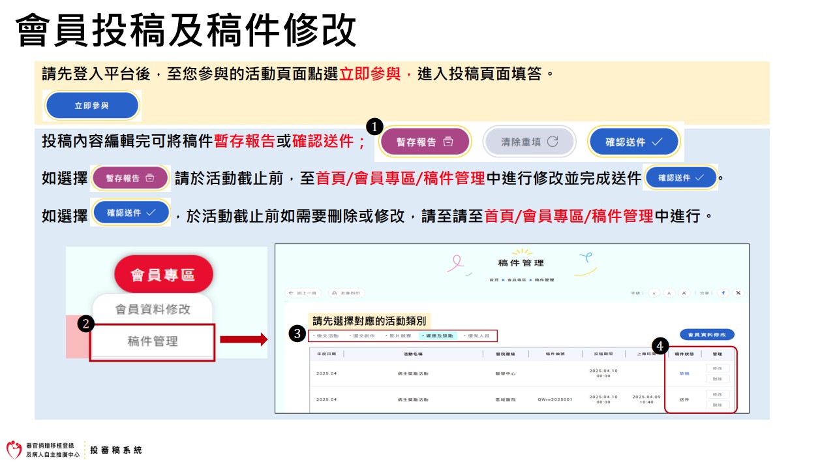This screenshot has width=835, height=468.
Task: Click the printer icon beside 友善列印
Action: tap(335, 293)
